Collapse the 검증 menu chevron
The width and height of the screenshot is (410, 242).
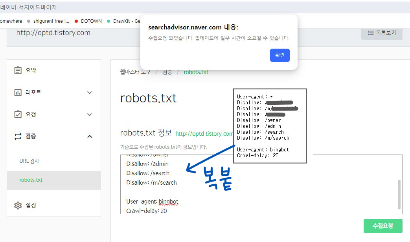coord(89,136)
